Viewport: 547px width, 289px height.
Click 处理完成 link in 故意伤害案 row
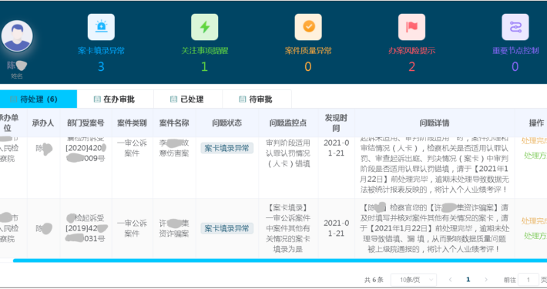pos(534,141)
